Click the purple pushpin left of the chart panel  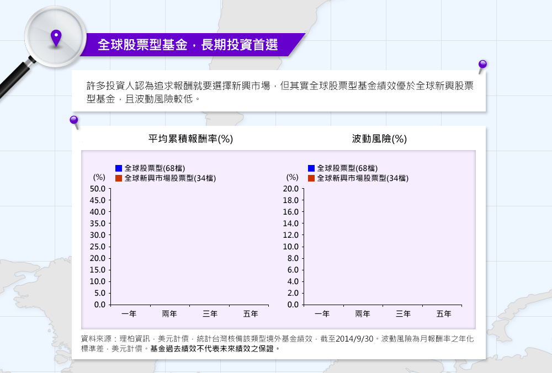point(73,121)
